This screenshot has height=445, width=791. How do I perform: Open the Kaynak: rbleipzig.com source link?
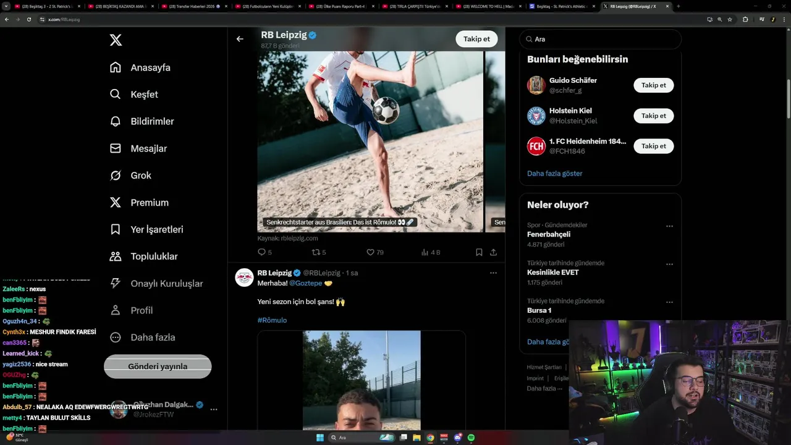point(287,239)
